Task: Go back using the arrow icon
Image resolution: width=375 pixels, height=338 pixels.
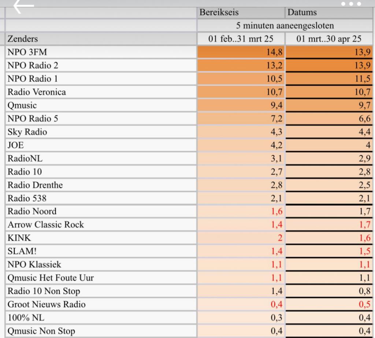Action: click(x=24, y=6)
